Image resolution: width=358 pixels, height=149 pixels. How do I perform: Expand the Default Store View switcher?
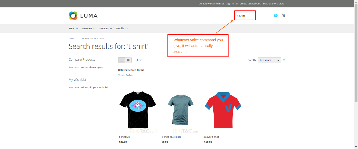click(x=275, y=4)
